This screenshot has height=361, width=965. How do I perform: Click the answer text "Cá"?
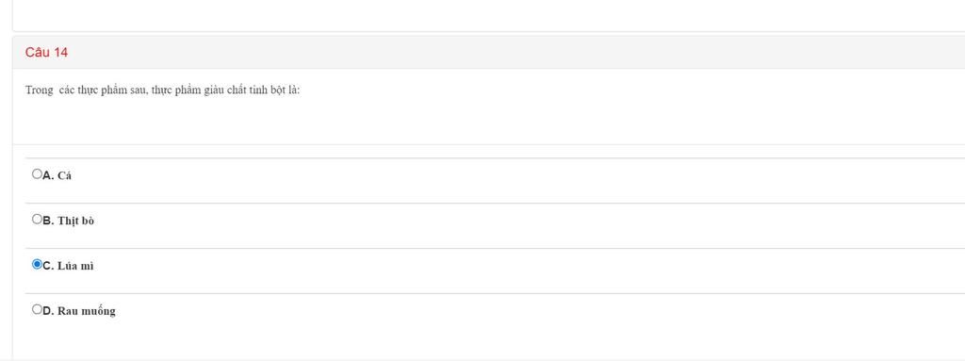coord(65,175)
